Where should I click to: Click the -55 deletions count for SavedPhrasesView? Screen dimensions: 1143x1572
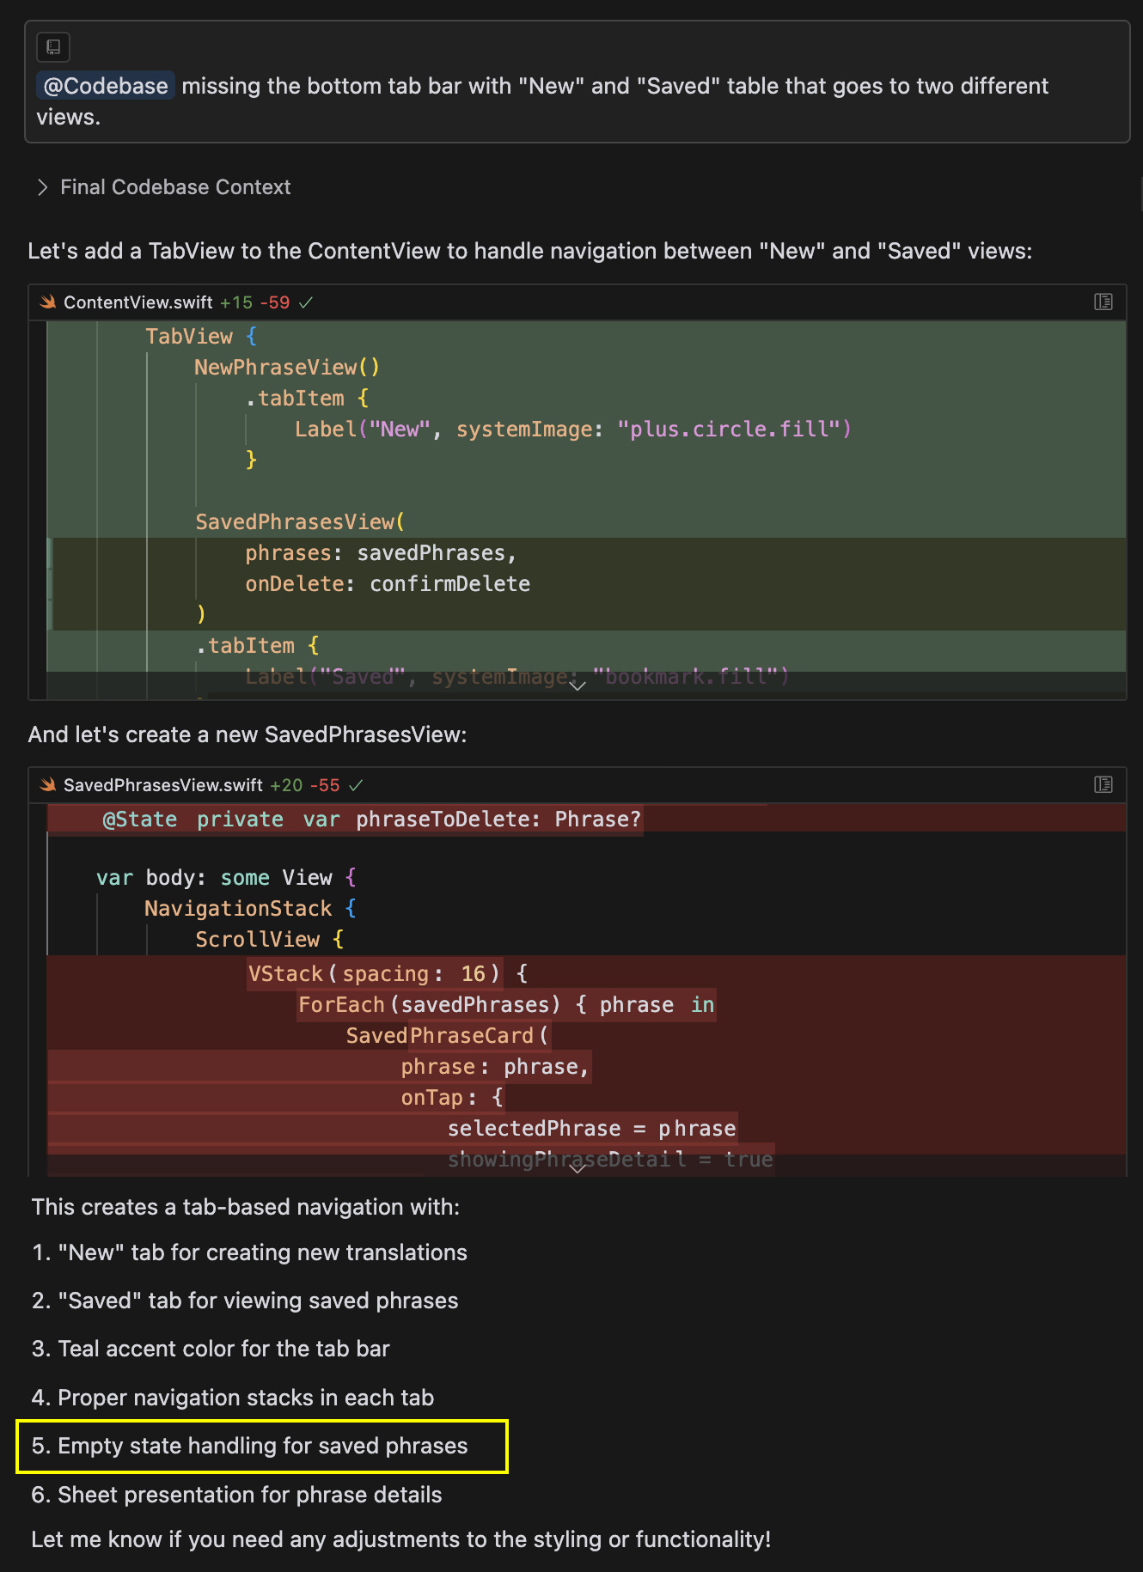point(325,785)
